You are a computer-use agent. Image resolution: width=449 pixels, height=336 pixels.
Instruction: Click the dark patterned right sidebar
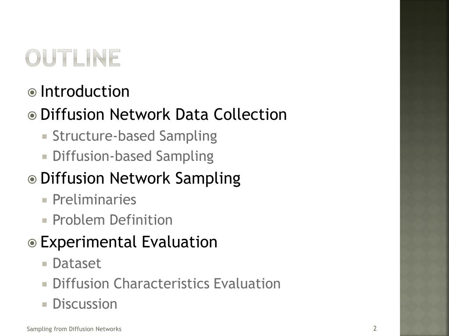pyautogui.click(x=424, y=168)
